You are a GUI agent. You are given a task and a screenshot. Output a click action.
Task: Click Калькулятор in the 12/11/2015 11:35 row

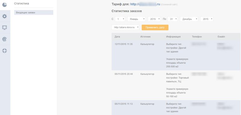coord(147,44)
